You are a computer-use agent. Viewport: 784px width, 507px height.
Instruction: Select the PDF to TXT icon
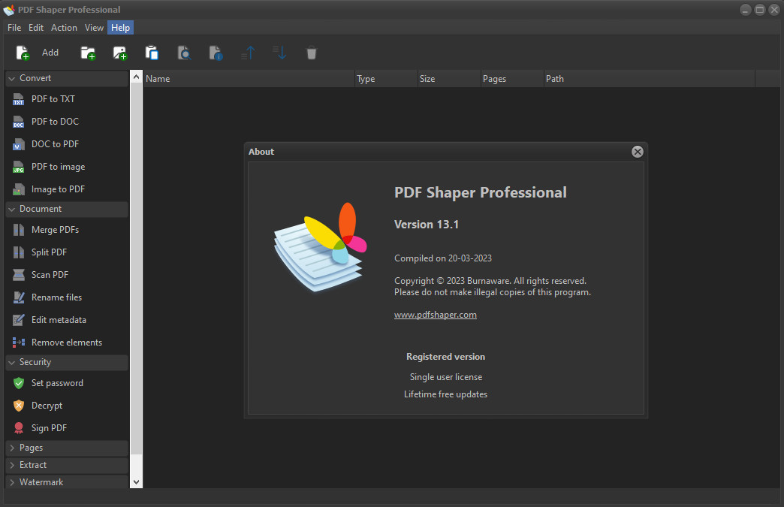point(19,99)
